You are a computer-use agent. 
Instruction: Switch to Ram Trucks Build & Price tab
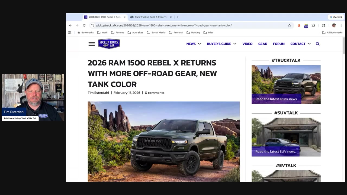click(x=150, y=17)
